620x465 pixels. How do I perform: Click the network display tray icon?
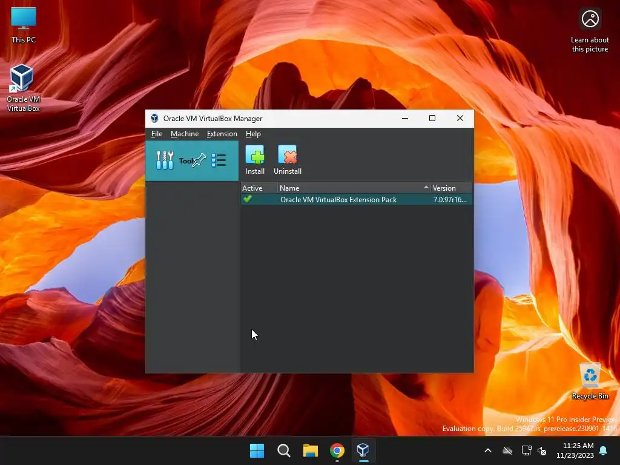[x=526, y=450]
